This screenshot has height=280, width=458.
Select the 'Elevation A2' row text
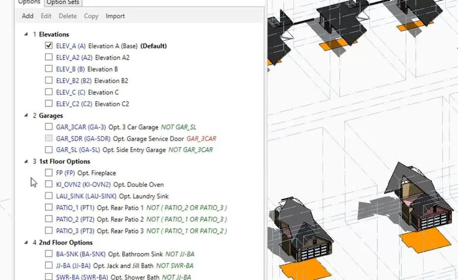pos(112,58)
